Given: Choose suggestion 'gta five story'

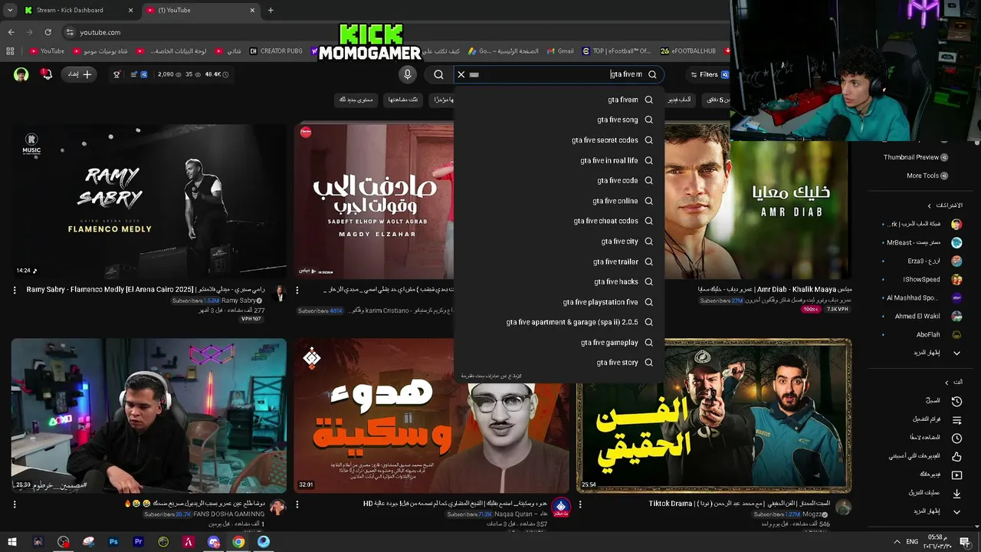Looking at the screenshot, I should (x=558, y=363).
